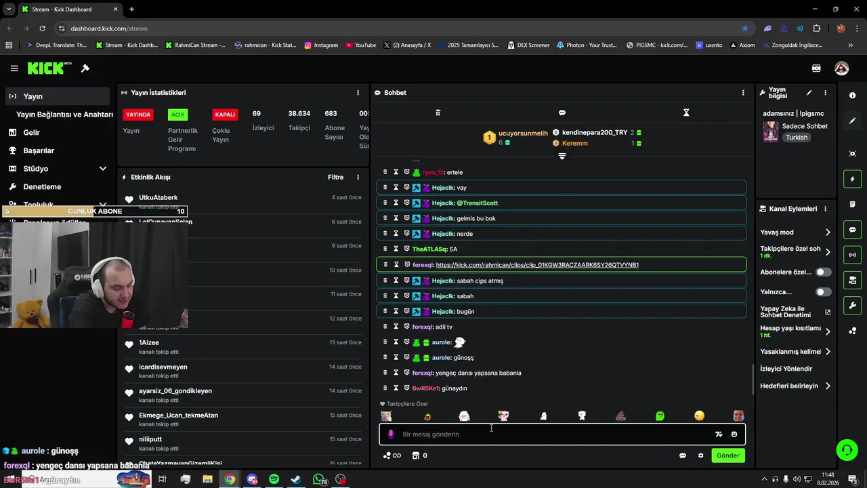Open Steam from the Windows taskbar
The height and width of the screenshot is (488, 867).
pyautogui.click(x=296, y=479)
